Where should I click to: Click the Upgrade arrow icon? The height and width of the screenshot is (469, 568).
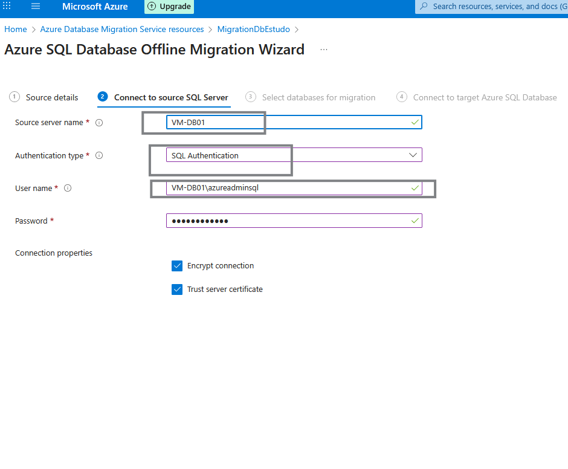152,7
